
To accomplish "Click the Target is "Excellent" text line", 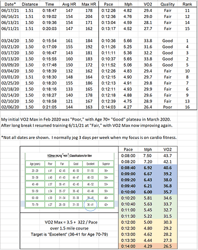I will 69,234.
